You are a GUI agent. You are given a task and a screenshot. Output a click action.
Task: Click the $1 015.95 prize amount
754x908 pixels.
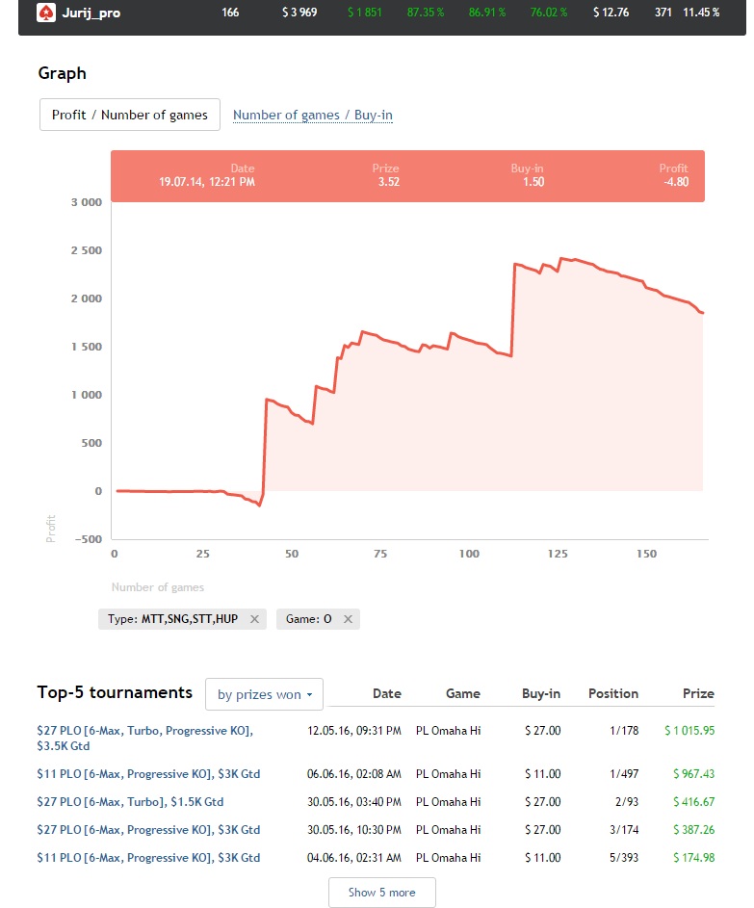tap(689, 731)
